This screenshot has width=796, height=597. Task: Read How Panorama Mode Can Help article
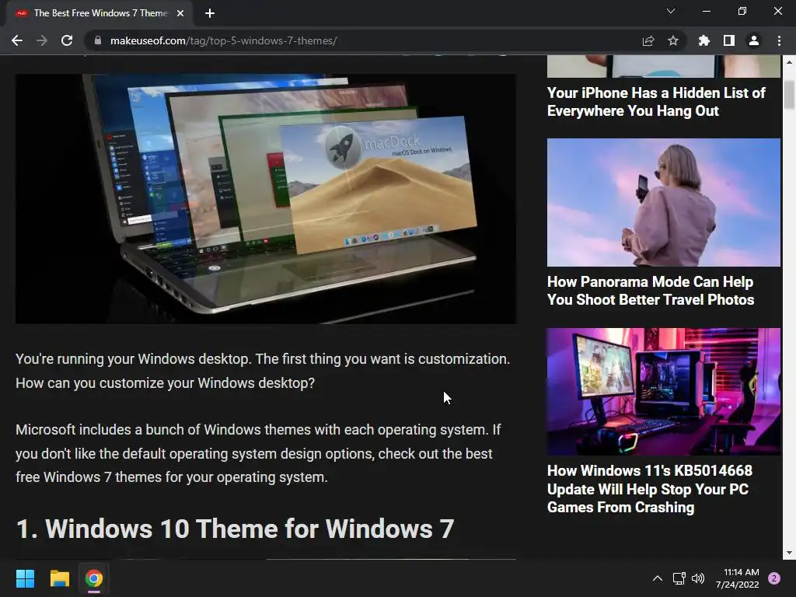tap(651, 291)
